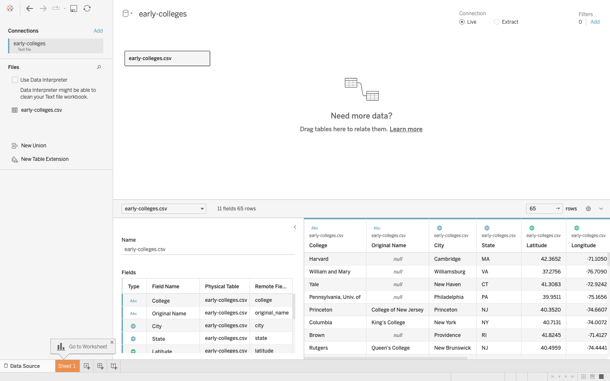
Task: Collapse the metadata pane using the left chevron
Action: (295, 227)
